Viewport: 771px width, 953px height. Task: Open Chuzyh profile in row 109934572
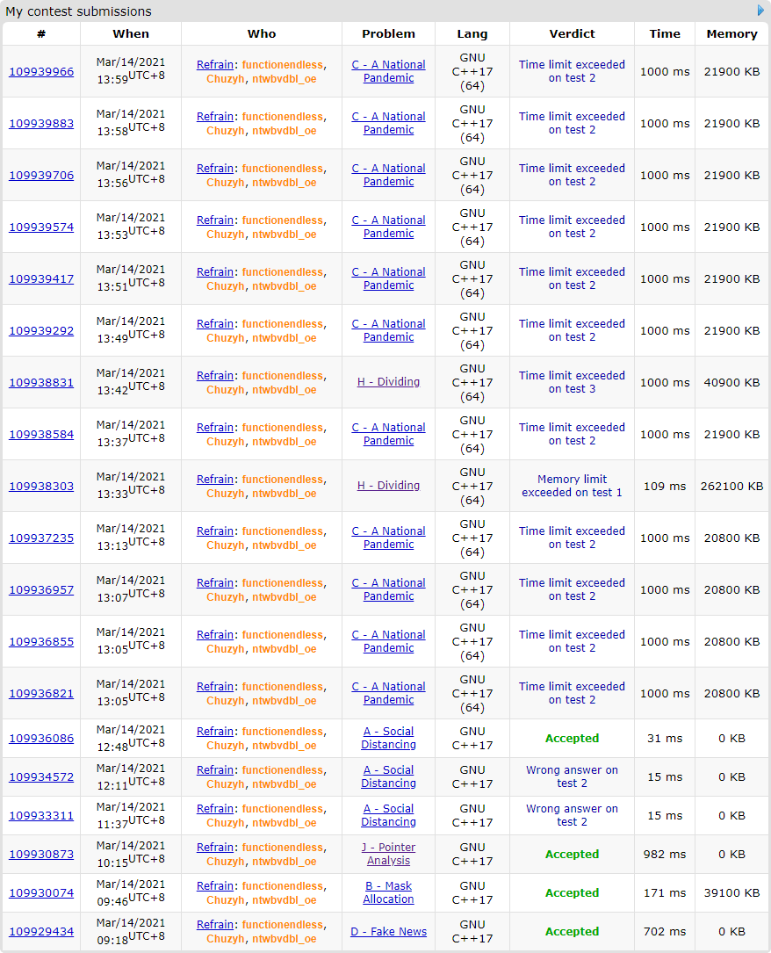click(226, 784)
